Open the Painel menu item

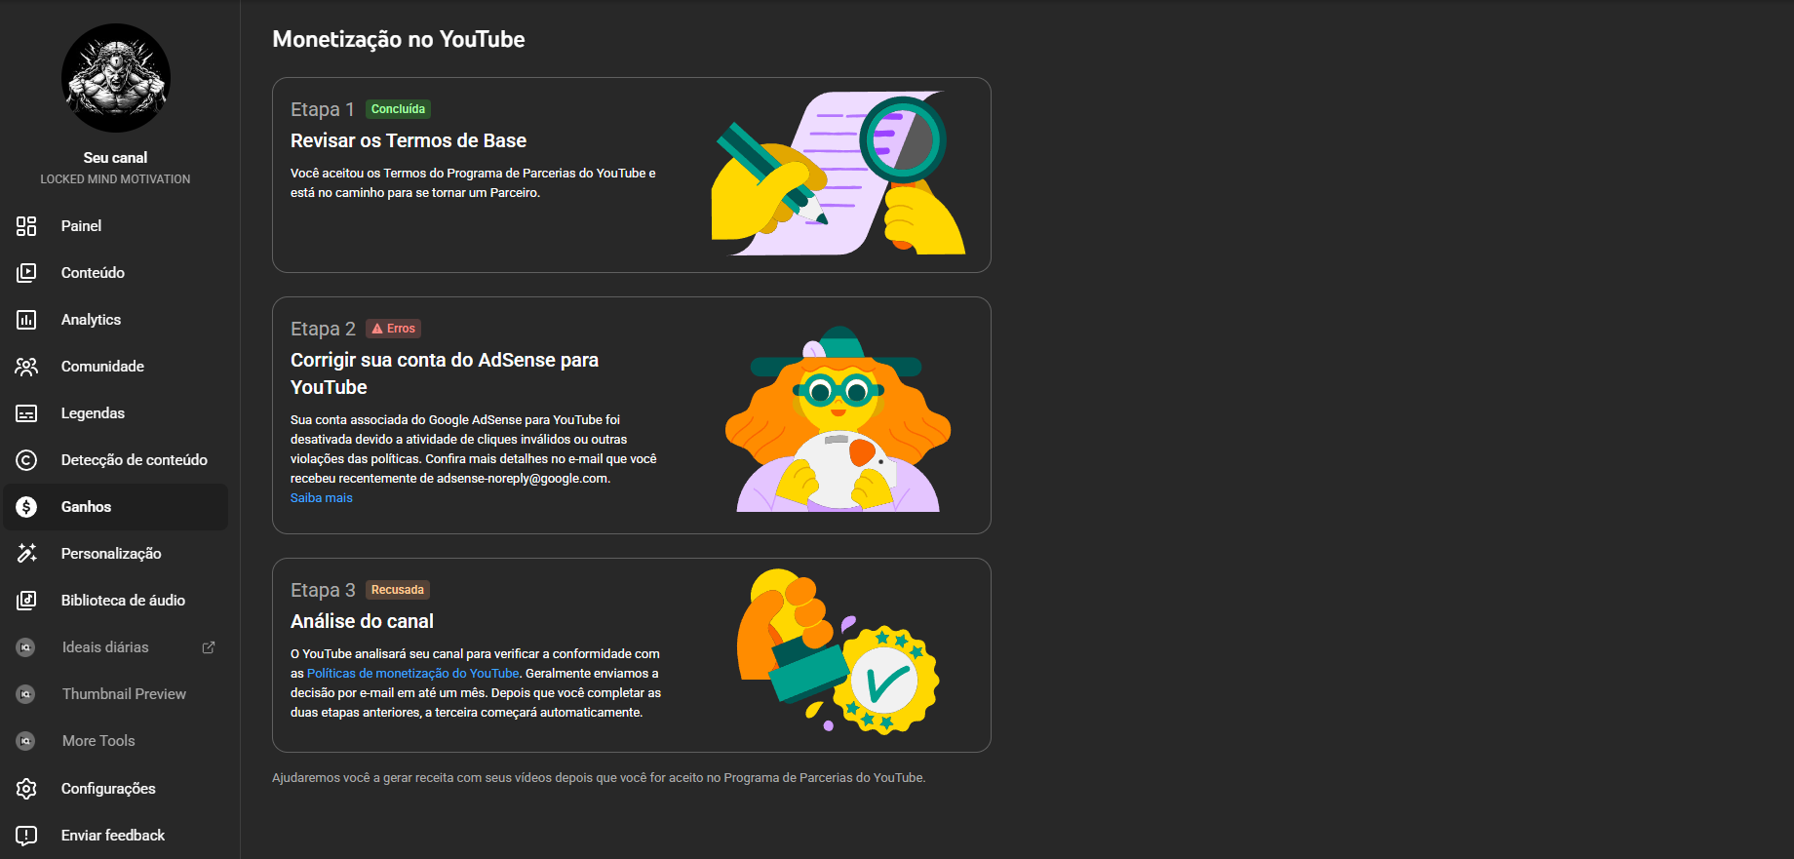click(x=116, y=226)
